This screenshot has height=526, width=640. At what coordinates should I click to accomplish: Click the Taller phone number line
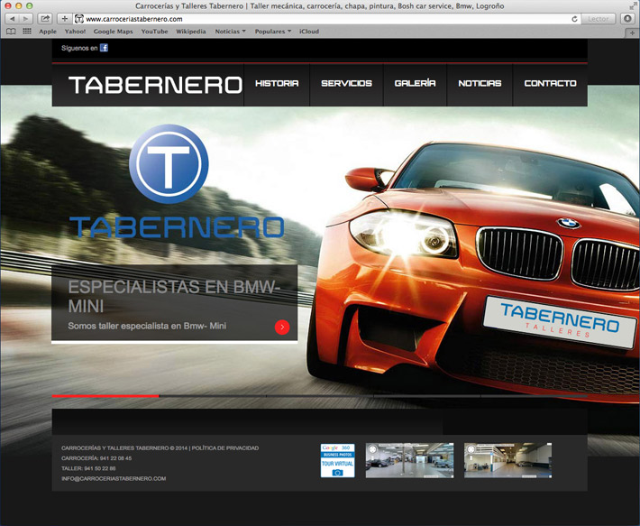pyautogui.click(x=88, y=468)
